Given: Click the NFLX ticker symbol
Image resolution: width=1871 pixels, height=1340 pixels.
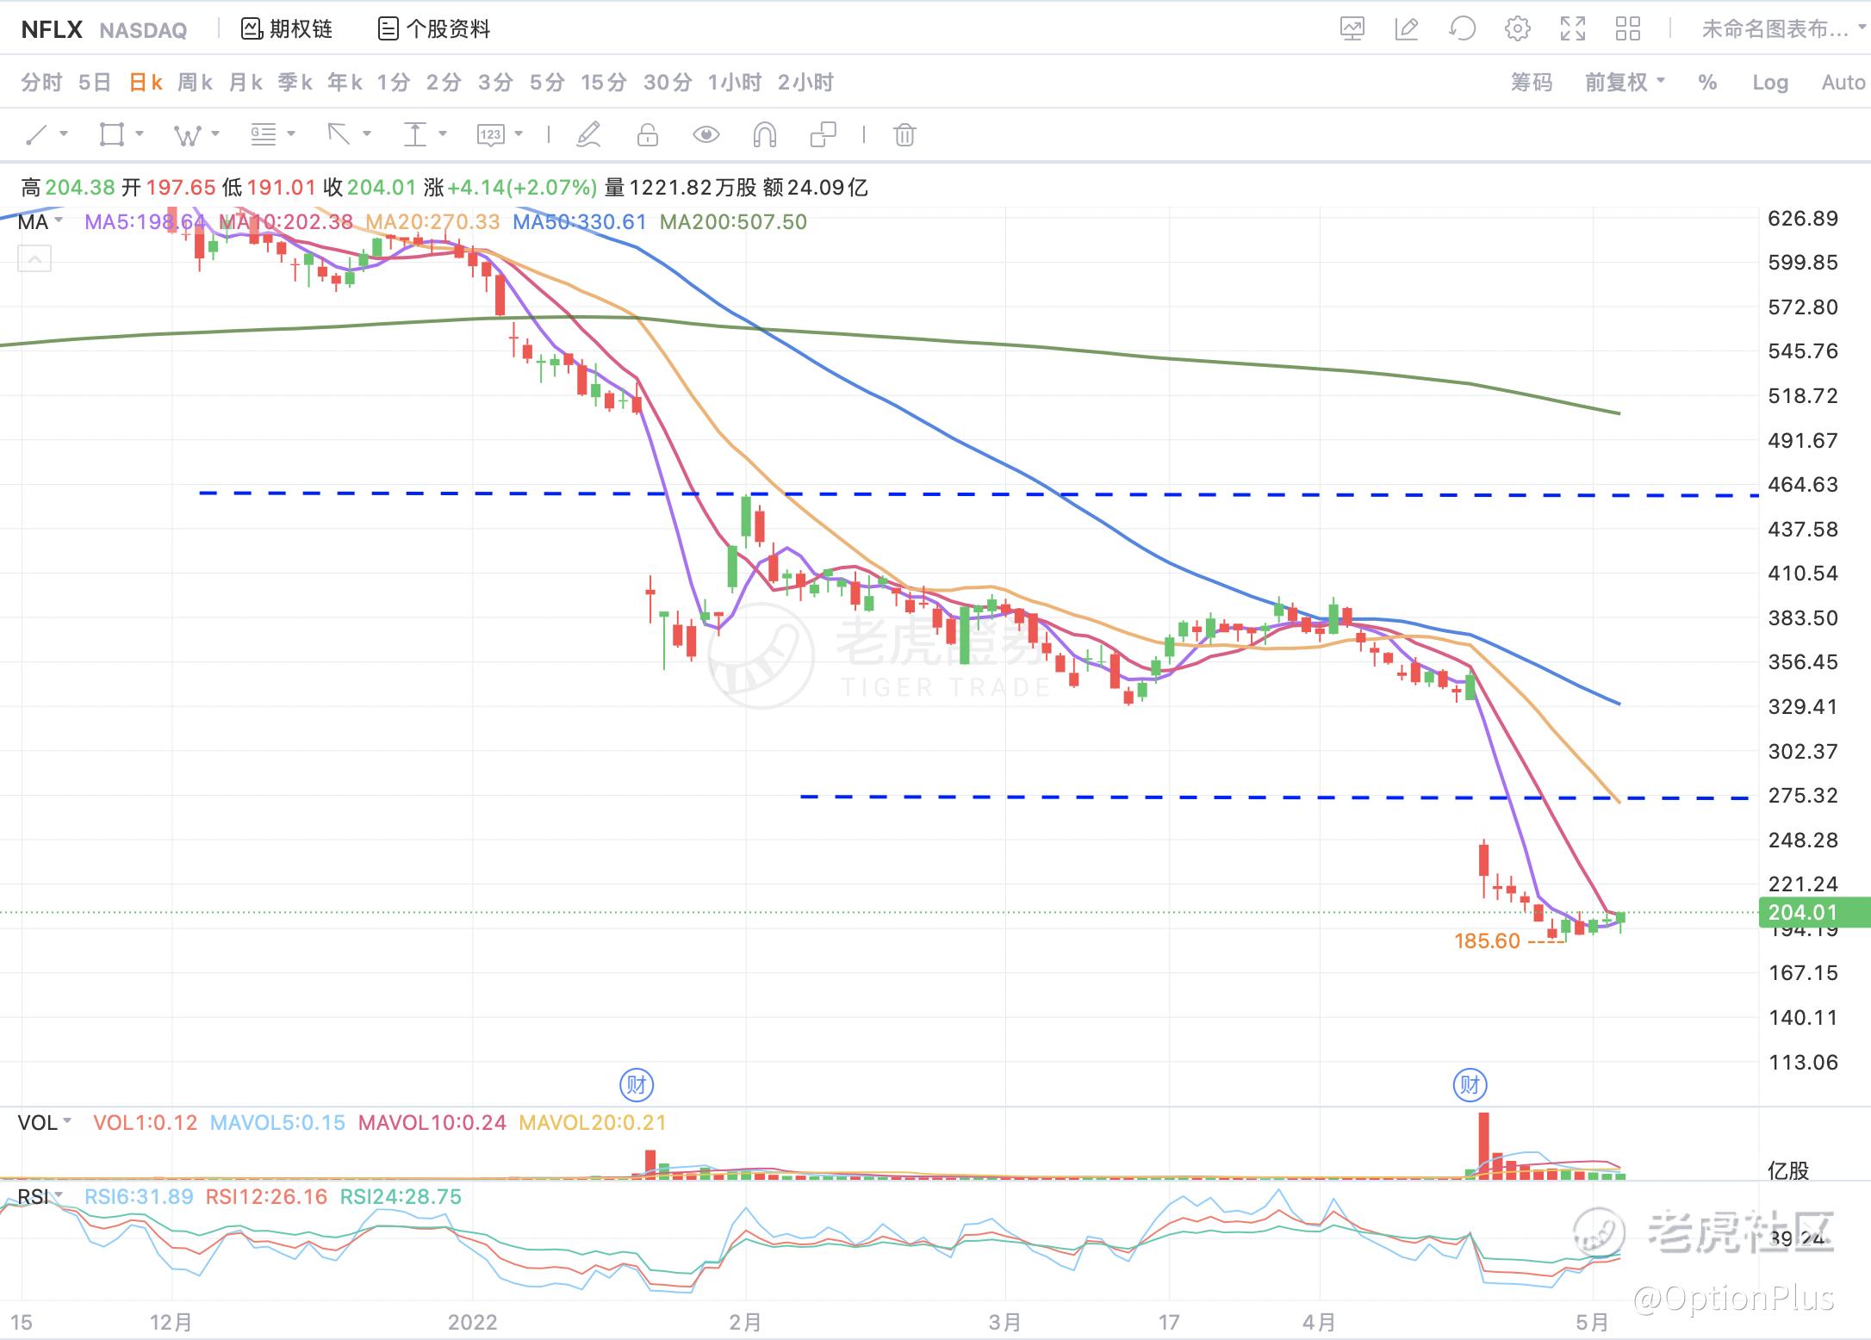Looking at the screenshot, I should tap(52, 30).
